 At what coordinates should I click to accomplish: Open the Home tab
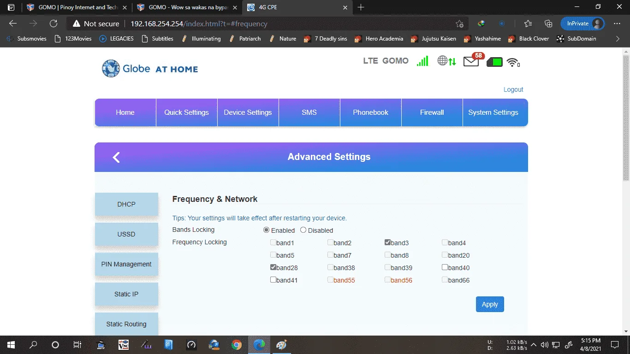point(125,112)
